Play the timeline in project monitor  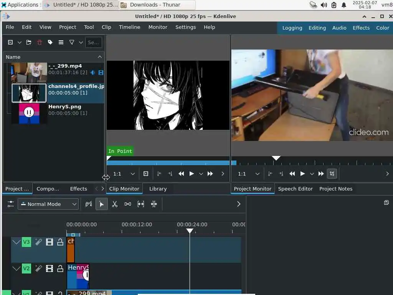click(302, 174)
